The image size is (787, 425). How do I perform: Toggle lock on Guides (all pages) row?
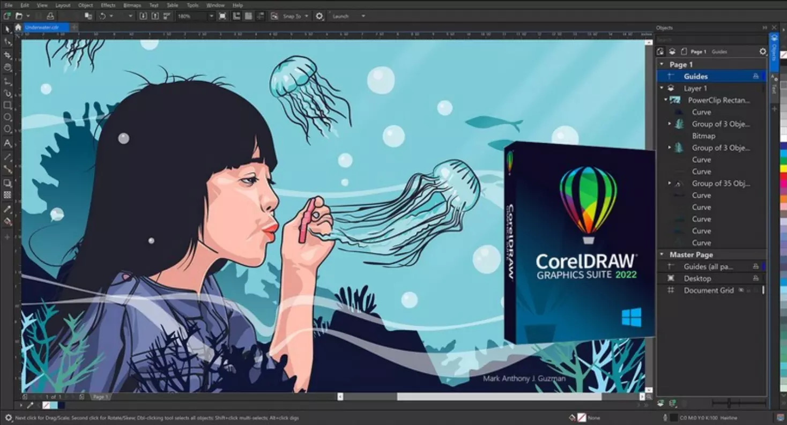(x=755, y=266)
